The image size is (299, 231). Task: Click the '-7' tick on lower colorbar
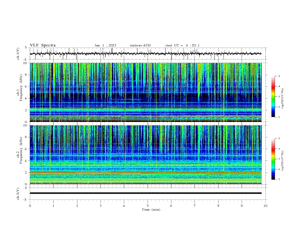click(278, 179)
